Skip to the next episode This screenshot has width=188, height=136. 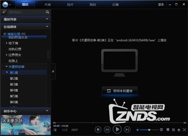click(x=127, y=130)
